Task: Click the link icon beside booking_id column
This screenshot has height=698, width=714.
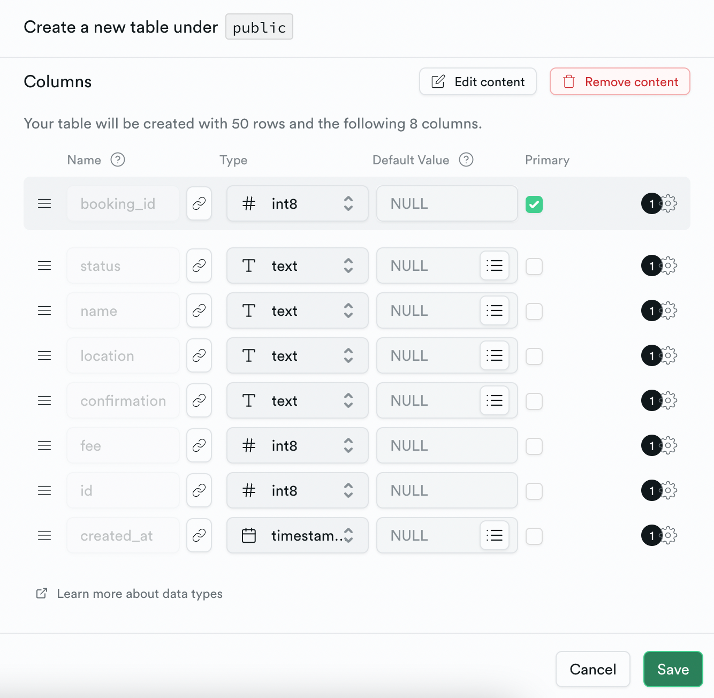Action: click(199, 203)
